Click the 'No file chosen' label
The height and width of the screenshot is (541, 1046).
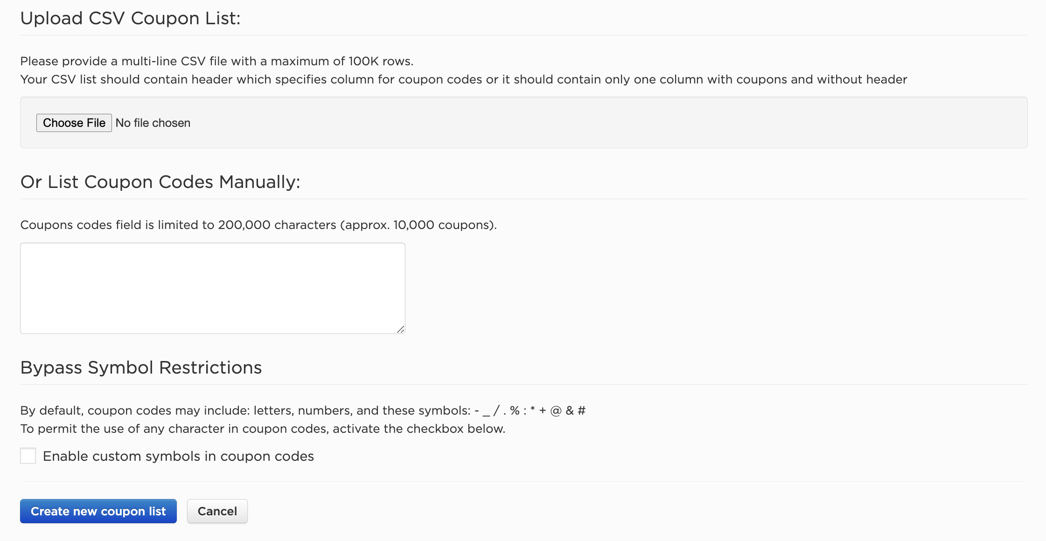[x=153, y=123]
